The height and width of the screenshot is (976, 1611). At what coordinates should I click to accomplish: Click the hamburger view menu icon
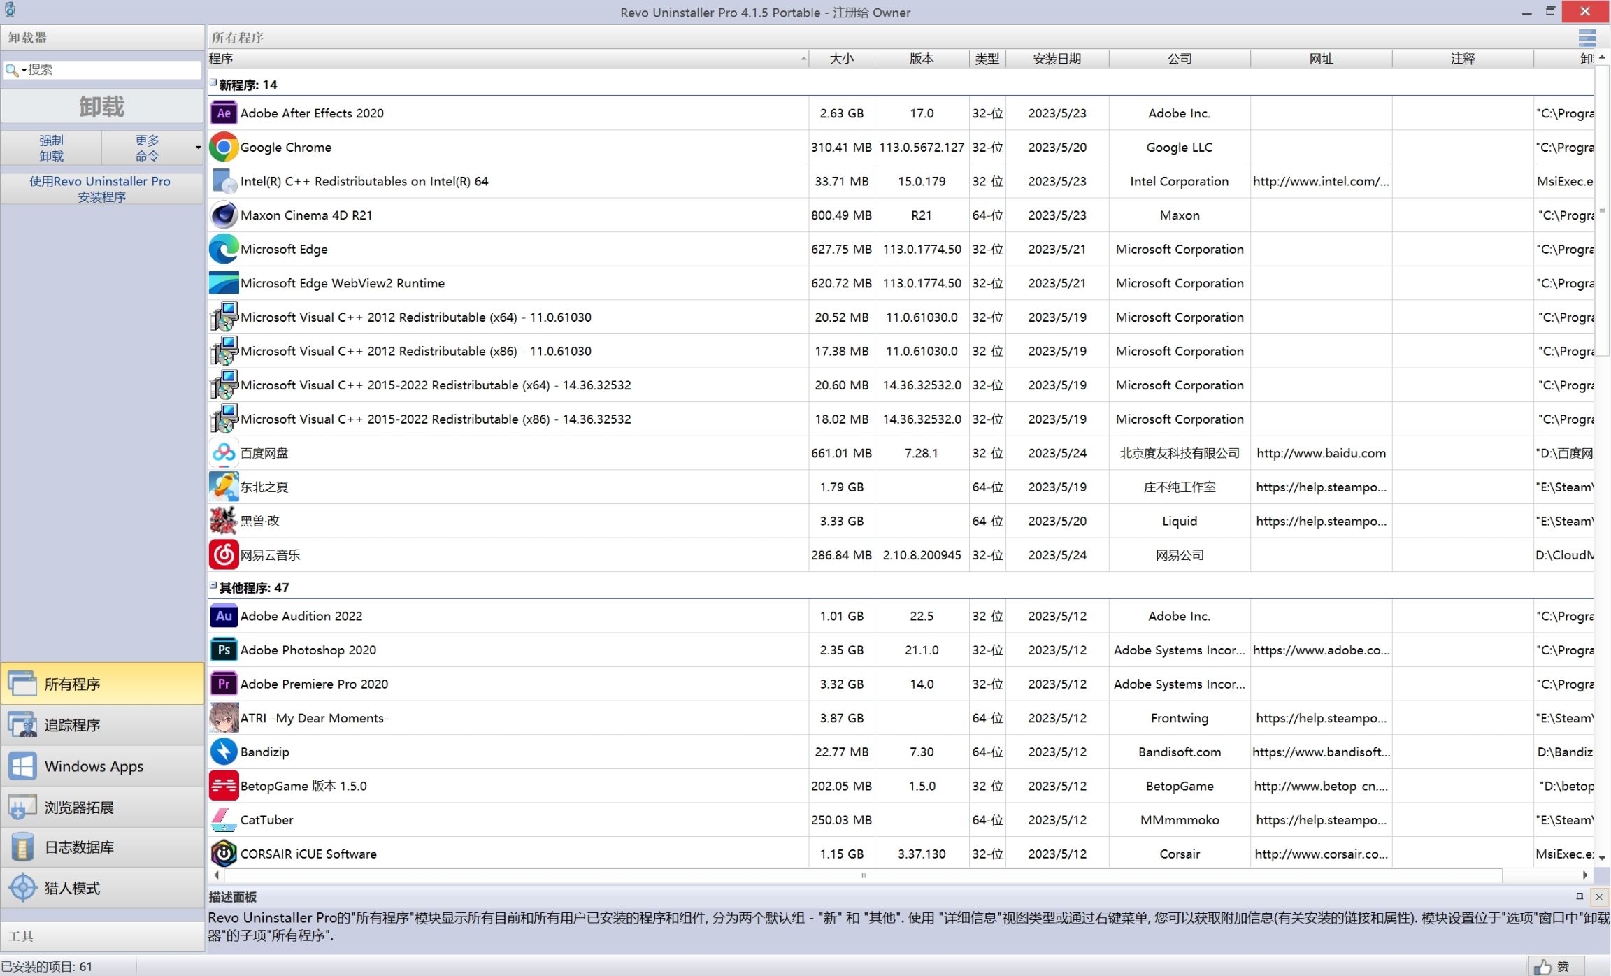tap(1587, 38)
